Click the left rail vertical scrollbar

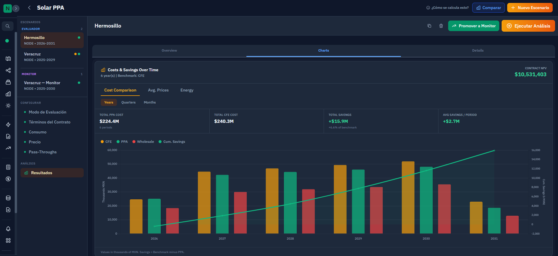[16, 122]
